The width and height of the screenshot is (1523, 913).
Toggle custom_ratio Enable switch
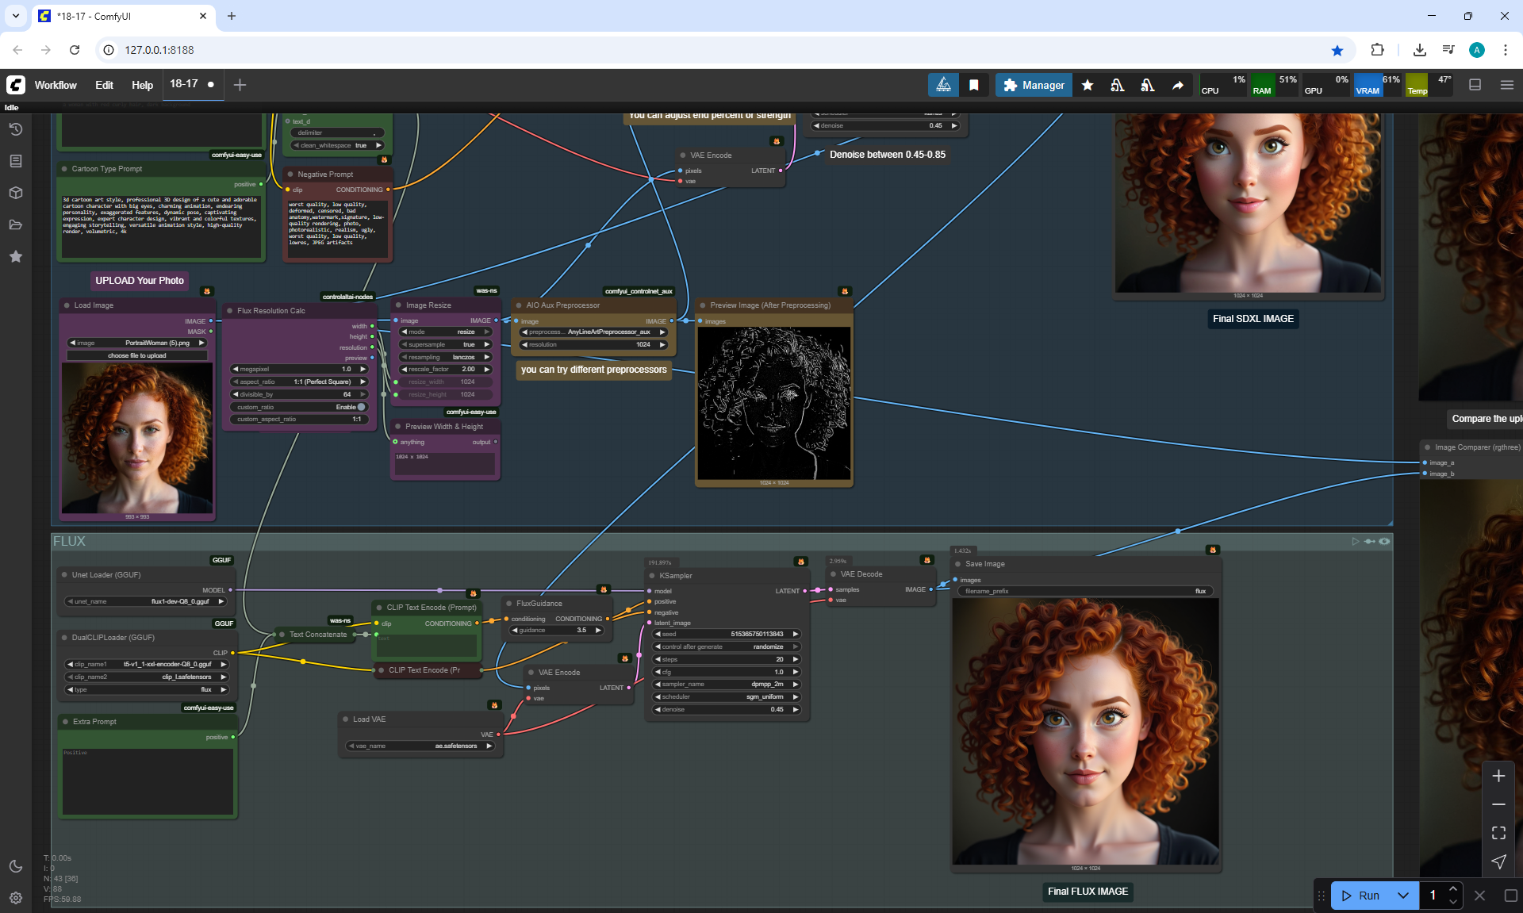pos(361,407)
